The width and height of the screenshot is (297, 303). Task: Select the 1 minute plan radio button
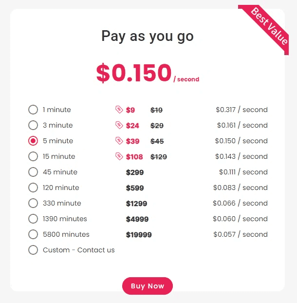33,110
